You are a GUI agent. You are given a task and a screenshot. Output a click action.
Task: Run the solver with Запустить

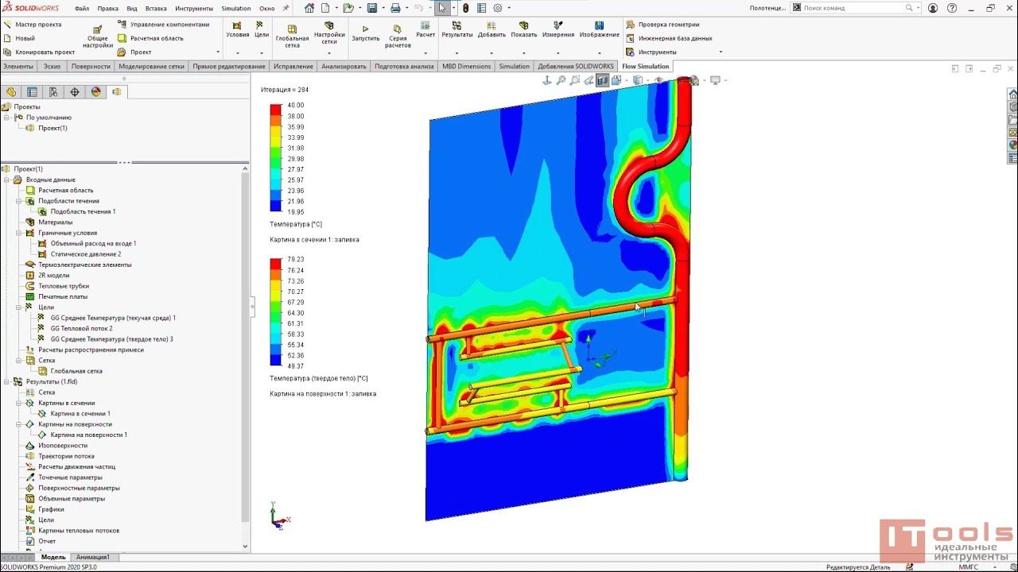point(365,33)
